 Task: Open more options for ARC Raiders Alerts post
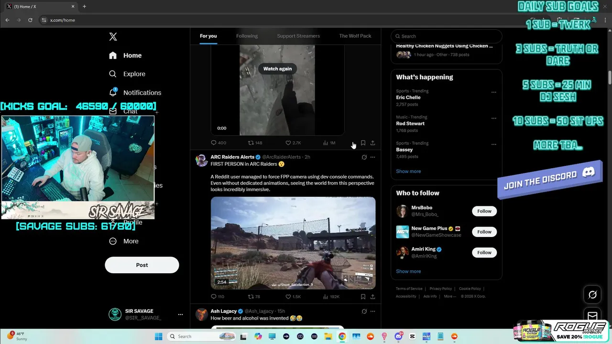[x=373, y=157]
